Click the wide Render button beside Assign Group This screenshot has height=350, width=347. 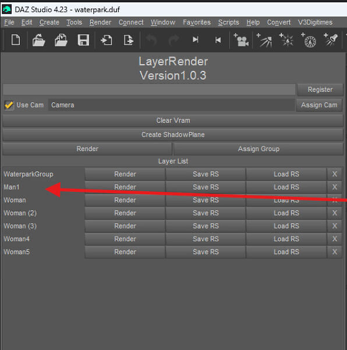click(x=87, y=149)
